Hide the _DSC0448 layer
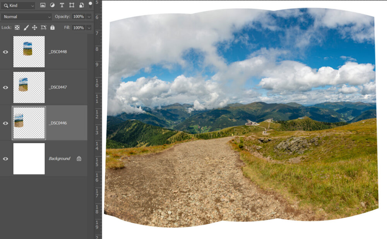The width and height of the screenshot is (387, 239). click(5, 52)
